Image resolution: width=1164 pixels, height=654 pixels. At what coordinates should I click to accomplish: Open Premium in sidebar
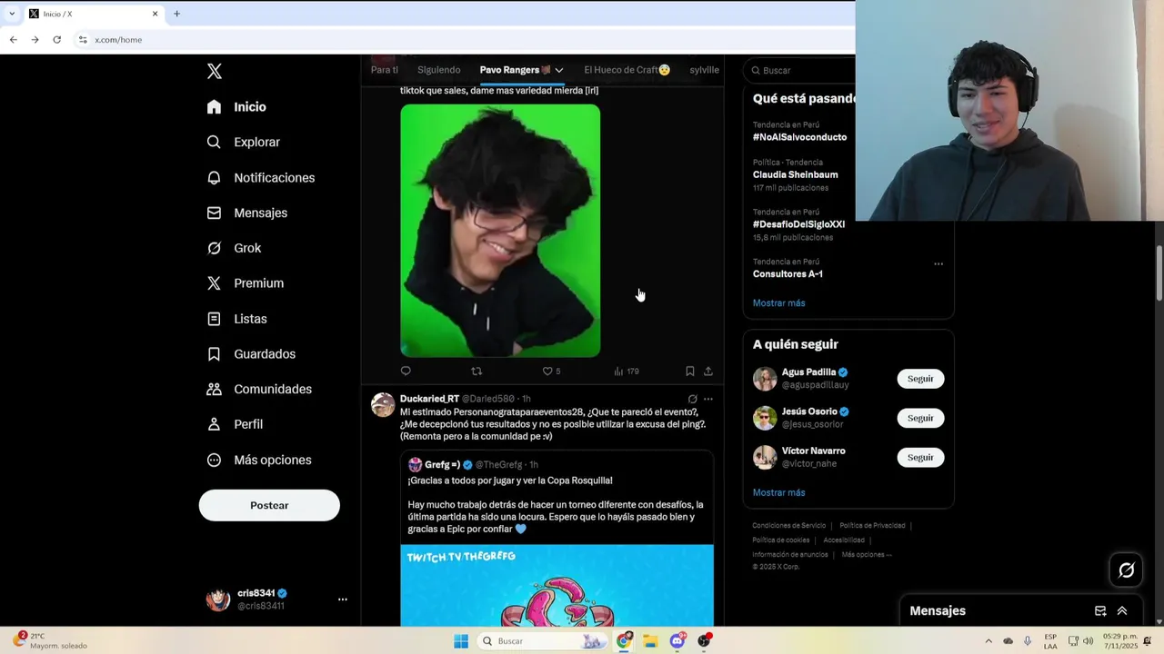point(245,283)
